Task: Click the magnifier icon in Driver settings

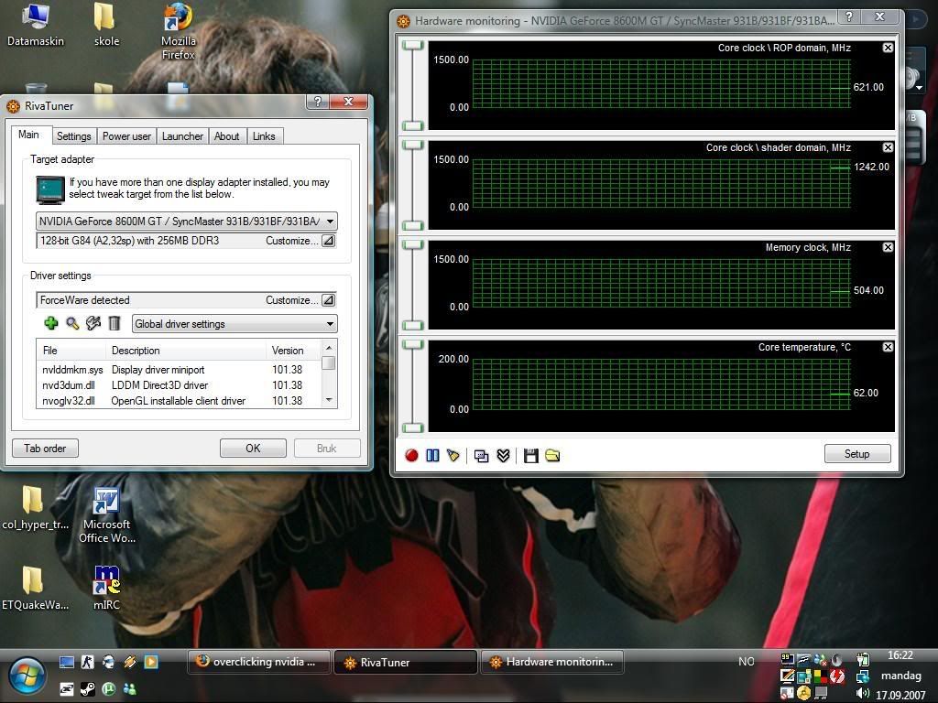Action: pos(72,323)
